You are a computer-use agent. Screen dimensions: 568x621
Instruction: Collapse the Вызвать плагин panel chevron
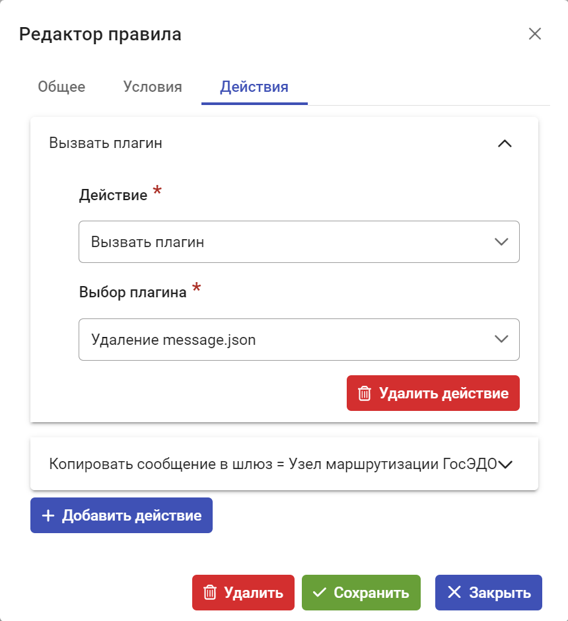click(505, 143)
